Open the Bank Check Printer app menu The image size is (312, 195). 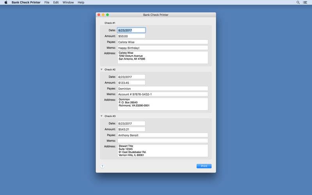point(26,2)
